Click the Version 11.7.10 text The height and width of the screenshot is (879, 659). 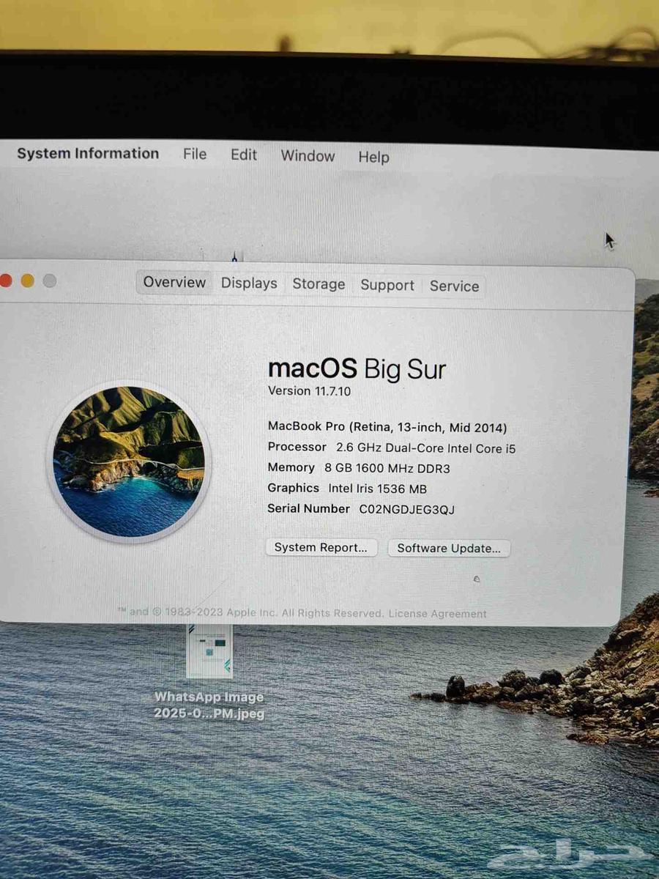coord(309,391)
